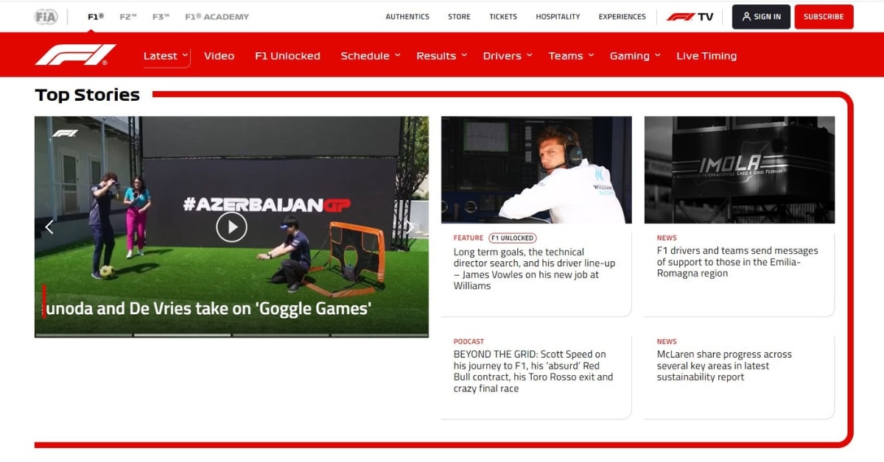Viewport: 884px width, 462px height.
Task: Open McLaren sustainability report article
Action: point(724,366)
